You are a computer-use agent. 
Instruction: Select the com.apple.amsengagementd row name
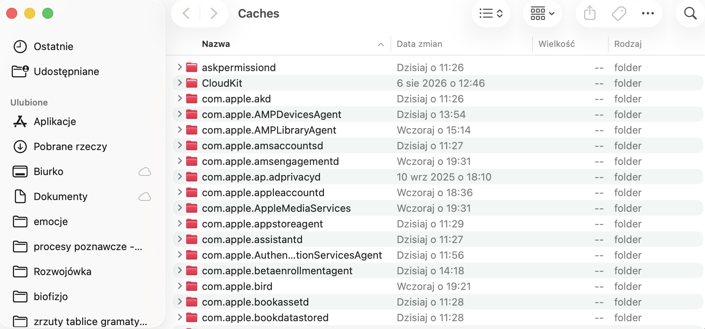pos(270,161)
